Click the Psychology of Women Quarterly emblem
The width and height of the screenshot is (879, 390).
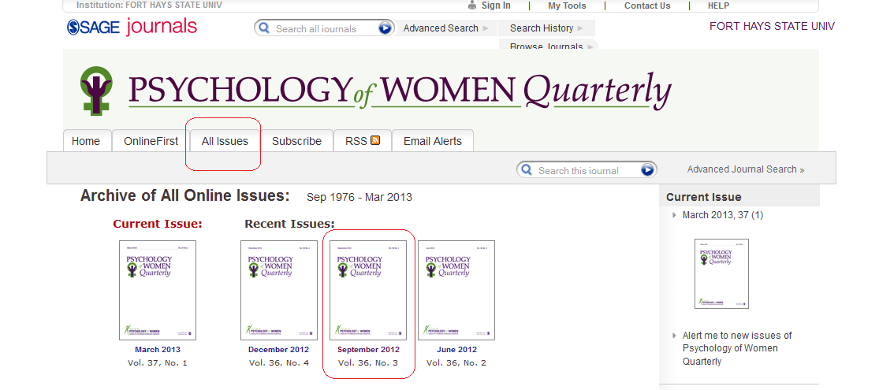(96, 91)
